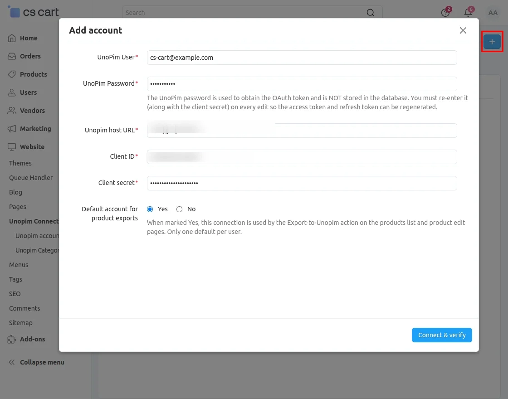Open the help icon with badge 2

[x=445, y=13]
